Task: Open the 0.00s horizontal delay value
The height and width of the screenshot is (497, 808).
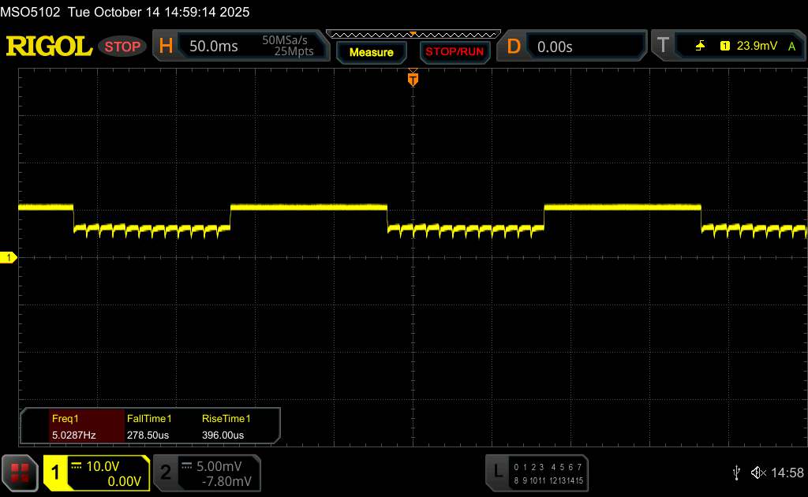Action: click(555, 47)
